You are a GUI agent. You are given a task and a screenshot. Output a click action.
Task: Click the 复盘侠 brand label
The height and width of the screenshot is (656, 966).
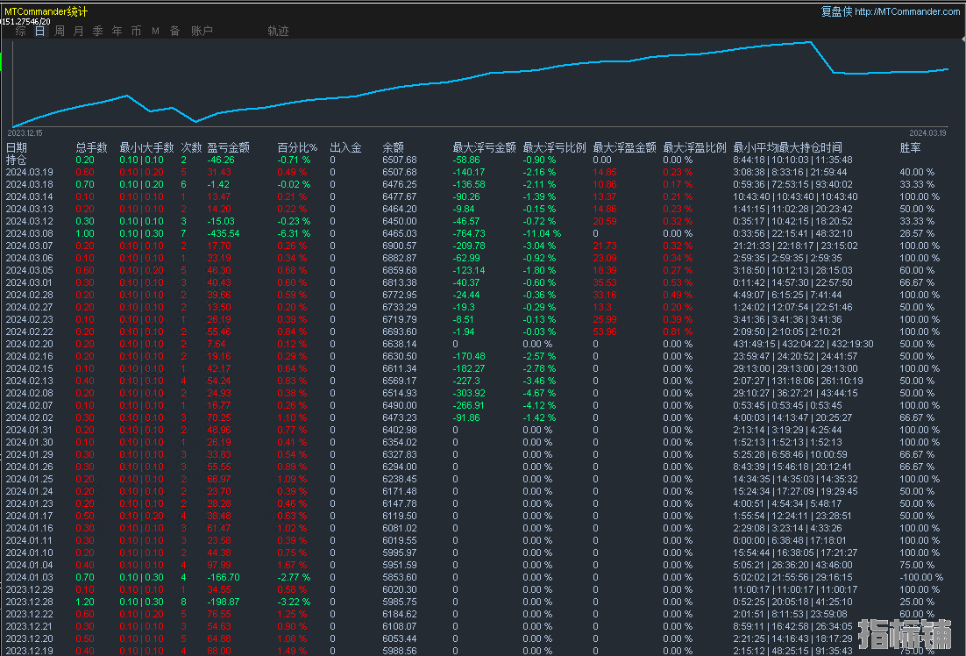pyautogui.click(x=836, y=11)
